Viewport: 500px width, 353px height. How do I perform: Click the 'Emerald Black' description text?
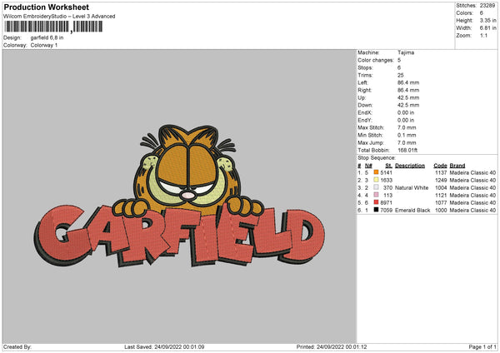tap(412, 211)
